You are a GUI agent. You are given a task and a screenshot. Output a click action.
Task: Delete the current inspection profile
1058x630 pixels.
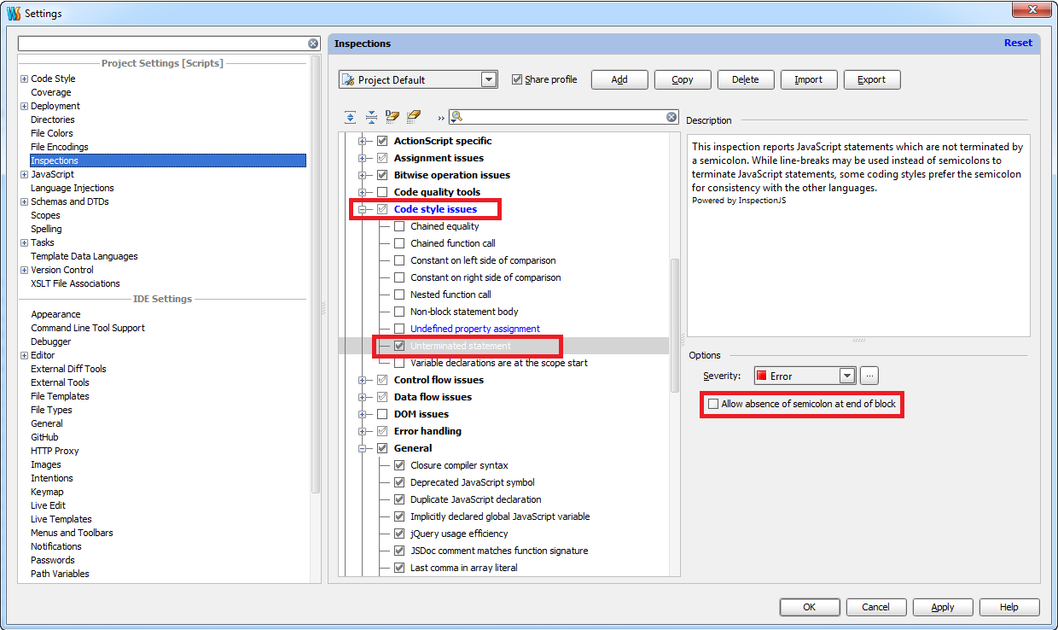pyautogui.click(x=746, y=79)
